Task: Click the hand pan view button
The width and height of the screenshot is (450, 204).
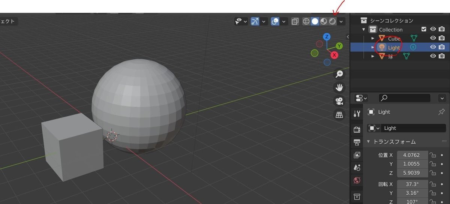Action: pos(339,88)
